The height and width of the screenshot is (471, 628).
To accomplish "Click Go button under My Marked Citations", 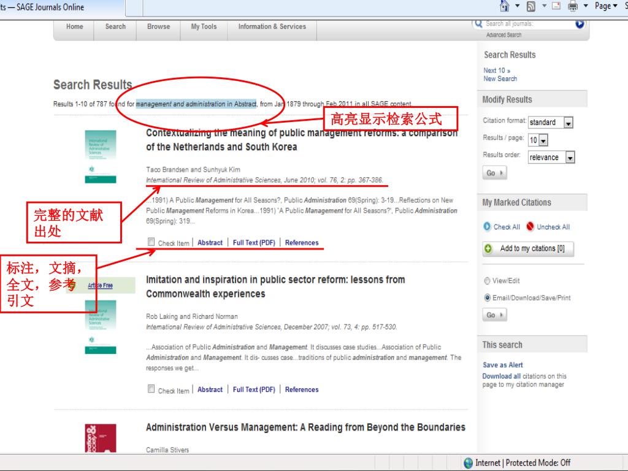I will (x=494, y=315).
